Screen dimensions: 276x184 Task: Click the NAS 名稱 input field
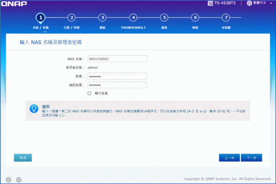[117, 59]
